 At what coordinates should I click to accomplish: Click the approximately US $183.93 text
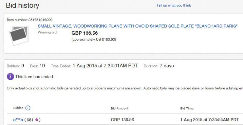pyautogui.click(x=94, y=40)
